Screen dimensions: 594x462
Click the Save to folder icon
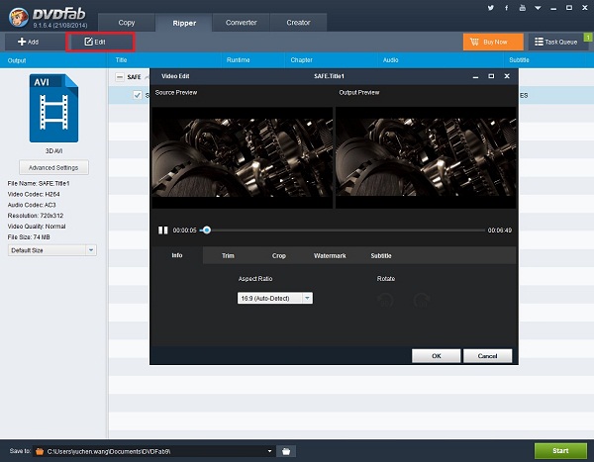point(40,451)
